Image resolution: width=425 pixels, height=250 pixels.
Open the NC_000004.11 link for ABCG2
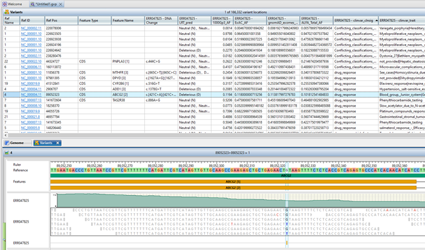pyautogui.click(x=30, y=94)
